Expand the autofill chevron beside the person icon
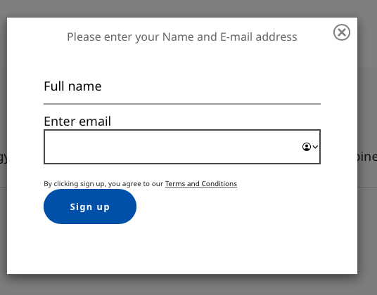The image size is (377, 295). coord(315,147)
